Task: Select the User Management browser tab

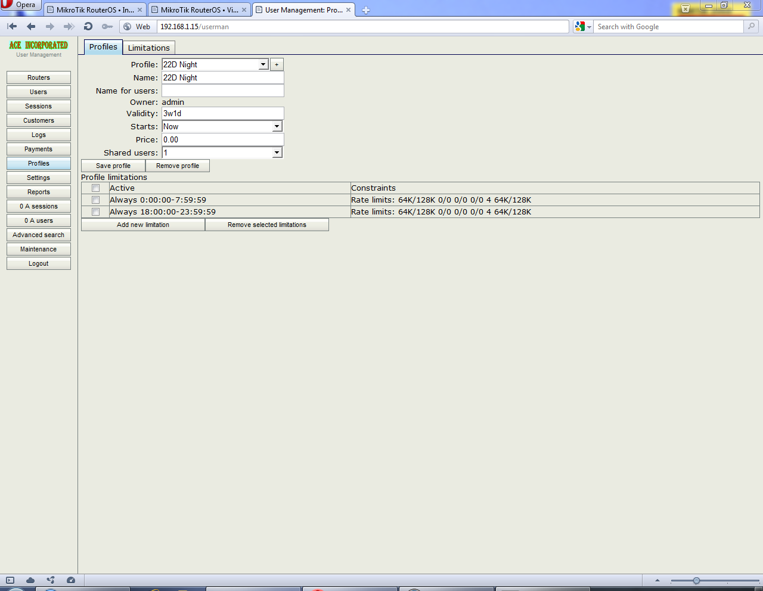Action: 303,10
